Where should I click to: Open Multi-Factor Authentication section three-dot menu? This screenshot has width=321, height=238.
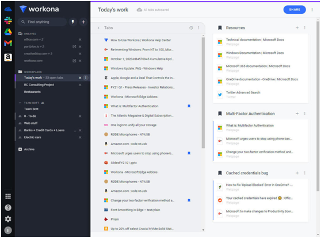coord(305,114)
